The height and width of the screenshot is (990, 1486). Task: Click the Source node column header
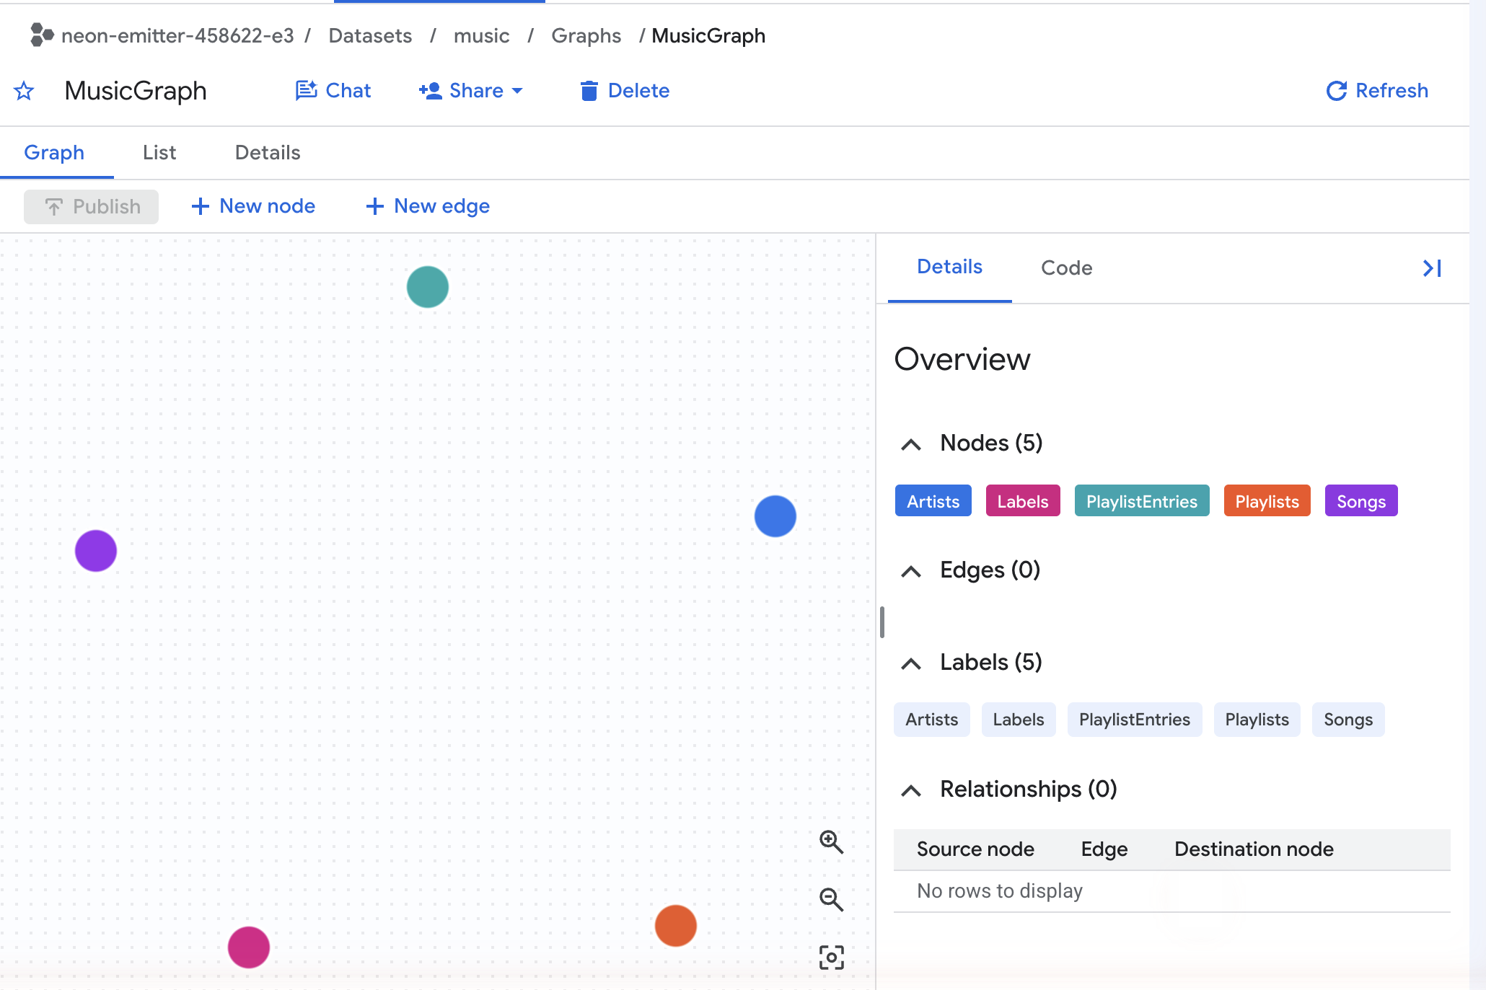(x=975, y=849)
